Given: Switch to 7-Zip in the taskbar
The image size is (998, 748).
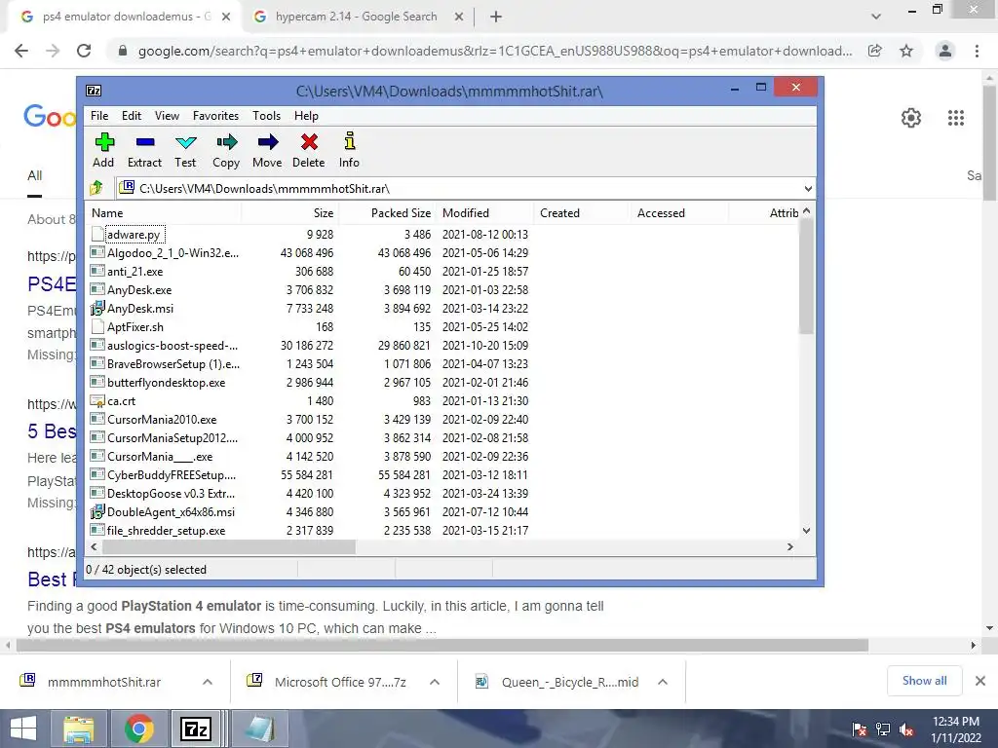Looking at the screenshot, I should 196,729.
